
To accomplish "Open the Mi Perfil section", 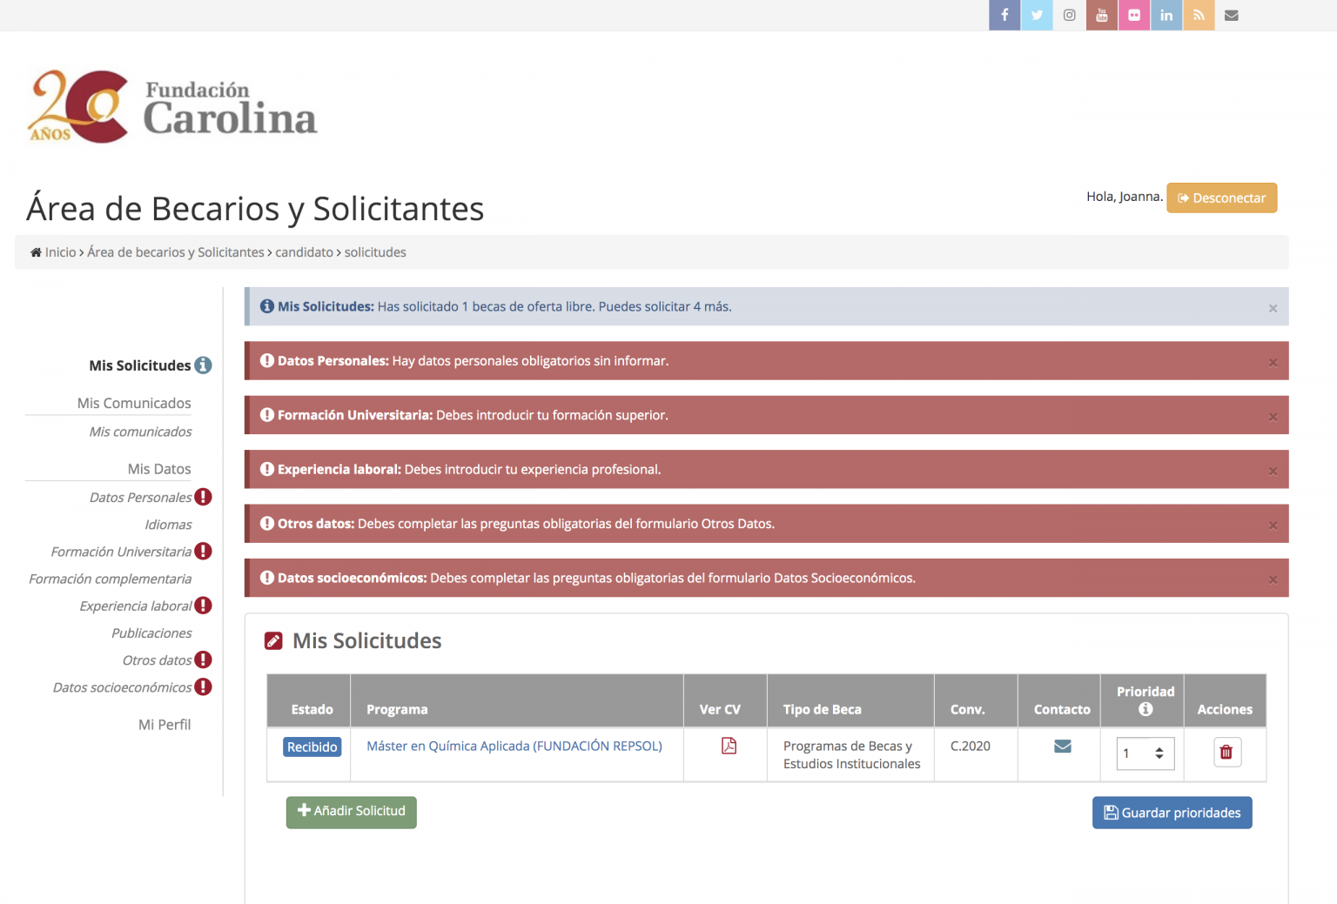I will tap(165, 724).
